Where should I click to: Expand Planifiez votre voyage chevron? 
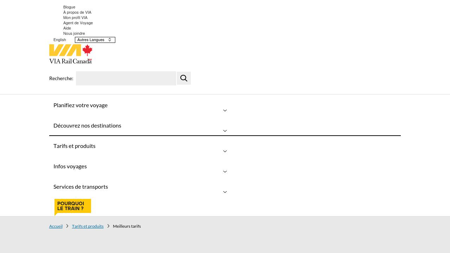[225, 110]
